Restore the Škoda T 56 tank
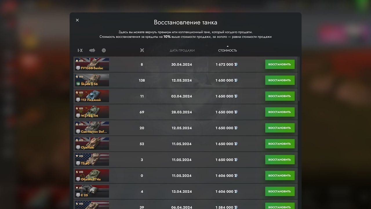The width and height of the screenshot is (371, 209). click(x=280, y=80)
